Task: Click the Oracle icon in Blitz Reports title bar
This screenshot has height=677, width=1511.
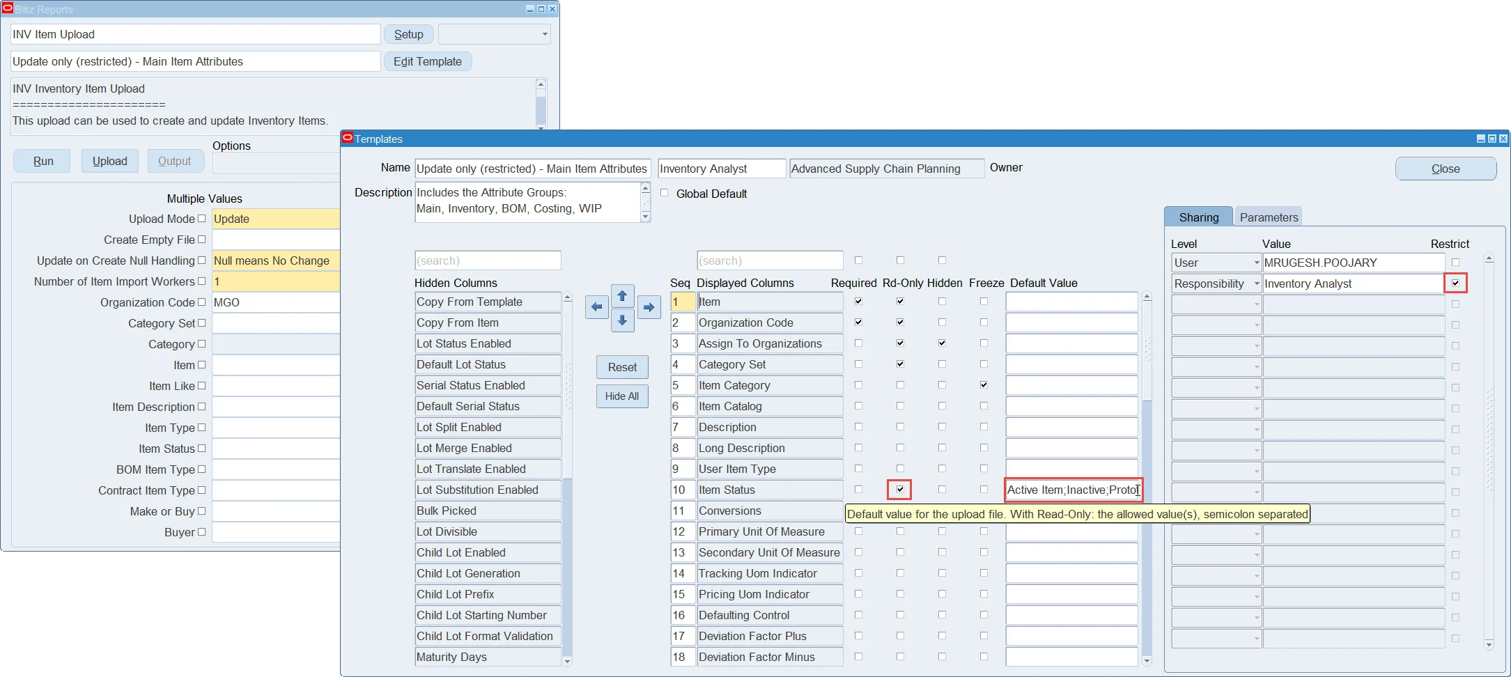Action: (x=8, y=8)
